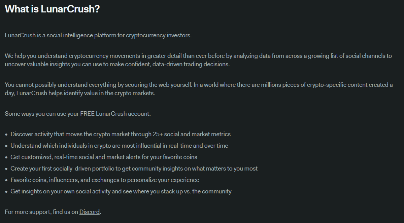
Task: Click the "For more support, find us on" text
Action: click(x=41, y=212)
